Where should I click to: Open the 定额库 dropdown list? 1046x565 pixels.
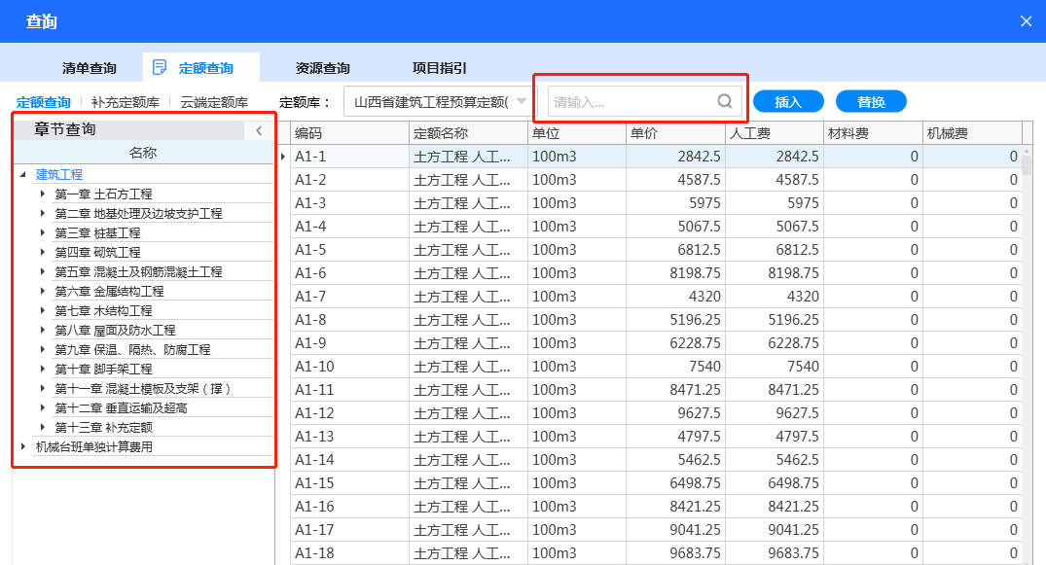pos(523,101)
